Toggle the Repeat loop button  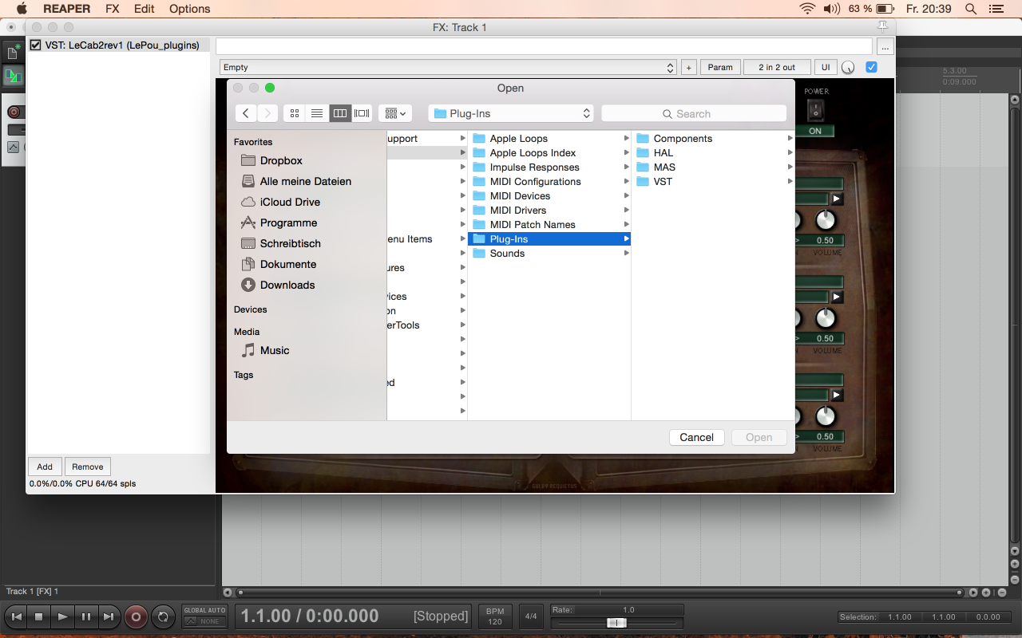pos(164,616)
